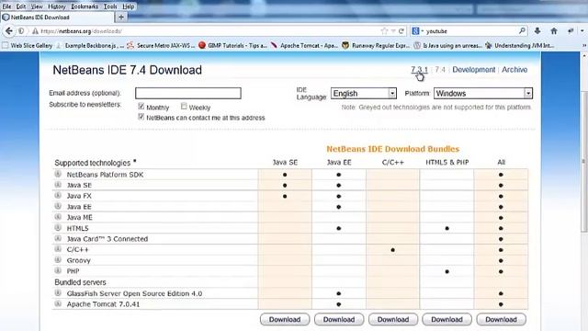Click info icon next to Apache Tomcat 7.0.41
This screenshot has height=331, width=588.
tap(58, 303)
